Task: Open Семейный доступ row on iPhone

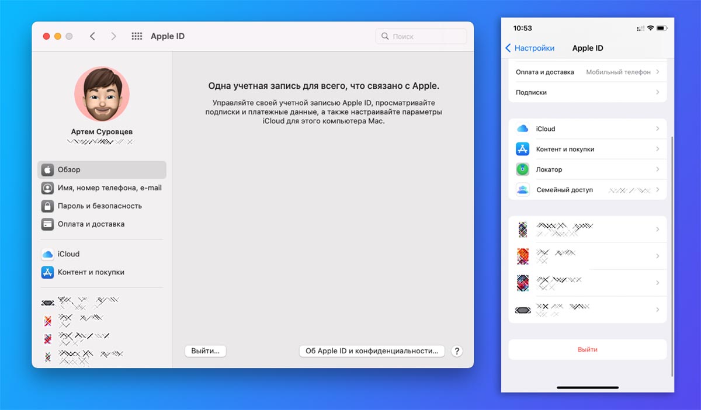Action: (x=588, y=190)
